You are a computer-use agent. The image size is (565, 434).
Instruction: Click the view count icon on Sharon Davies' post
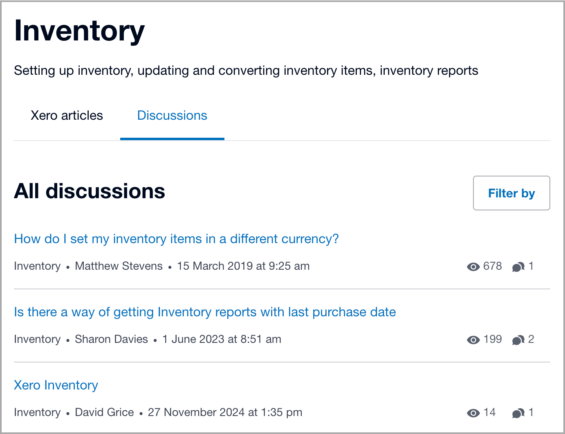pos(473,340)
